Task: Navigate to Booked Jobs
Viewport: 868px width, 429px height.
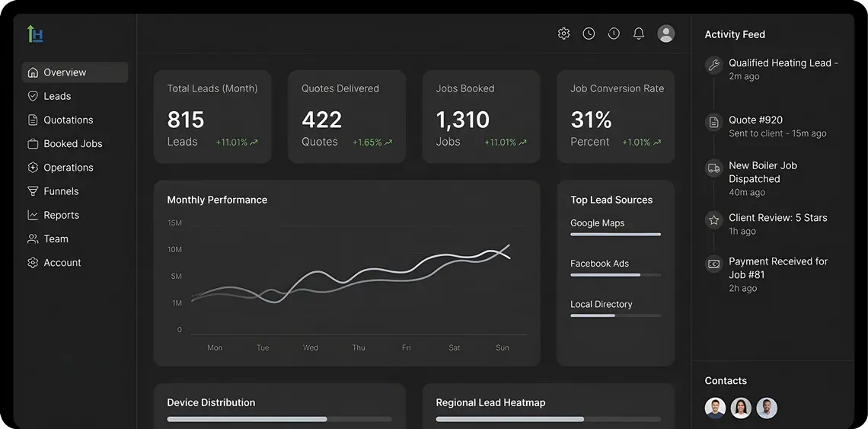Action: [x=75, y=144]
